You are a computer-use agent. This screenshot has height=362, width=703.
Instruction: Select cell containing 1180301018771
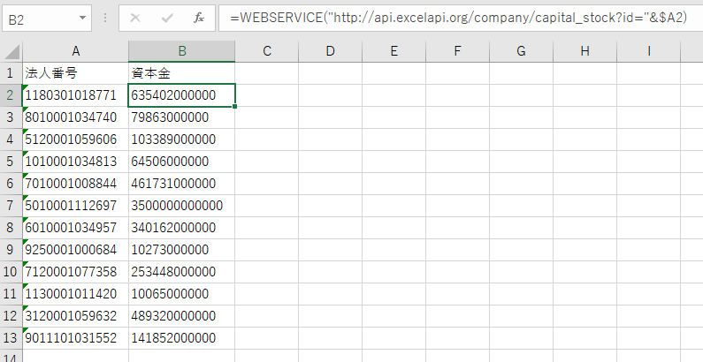coord(75,94)
